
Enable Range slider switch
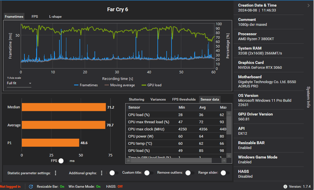225,173
